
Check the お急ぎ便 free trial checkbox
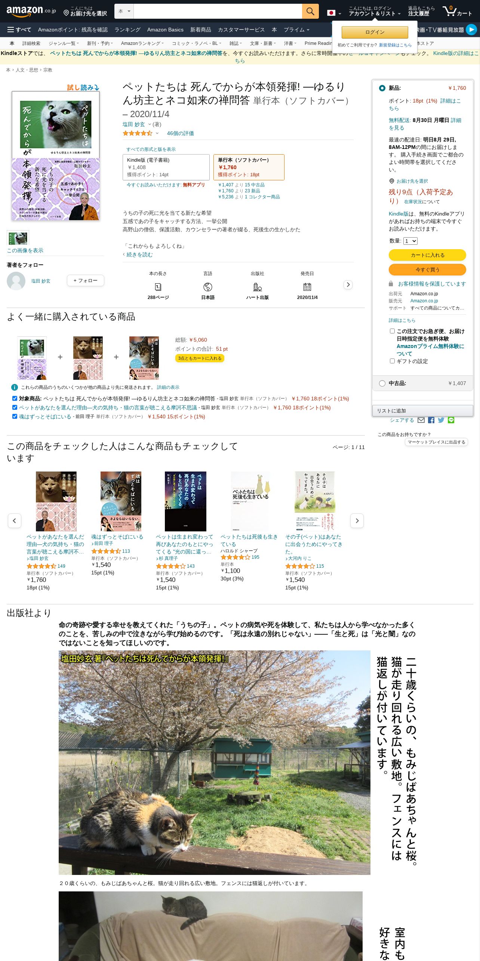pos(392,331)
